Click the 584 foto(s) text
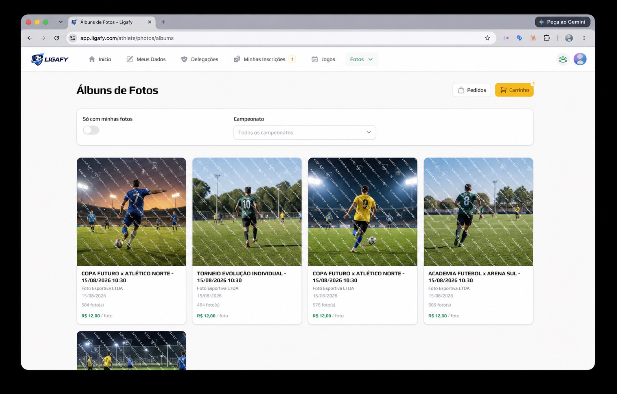Viewport: 617px width, 394px height. (x=92, y=305)
